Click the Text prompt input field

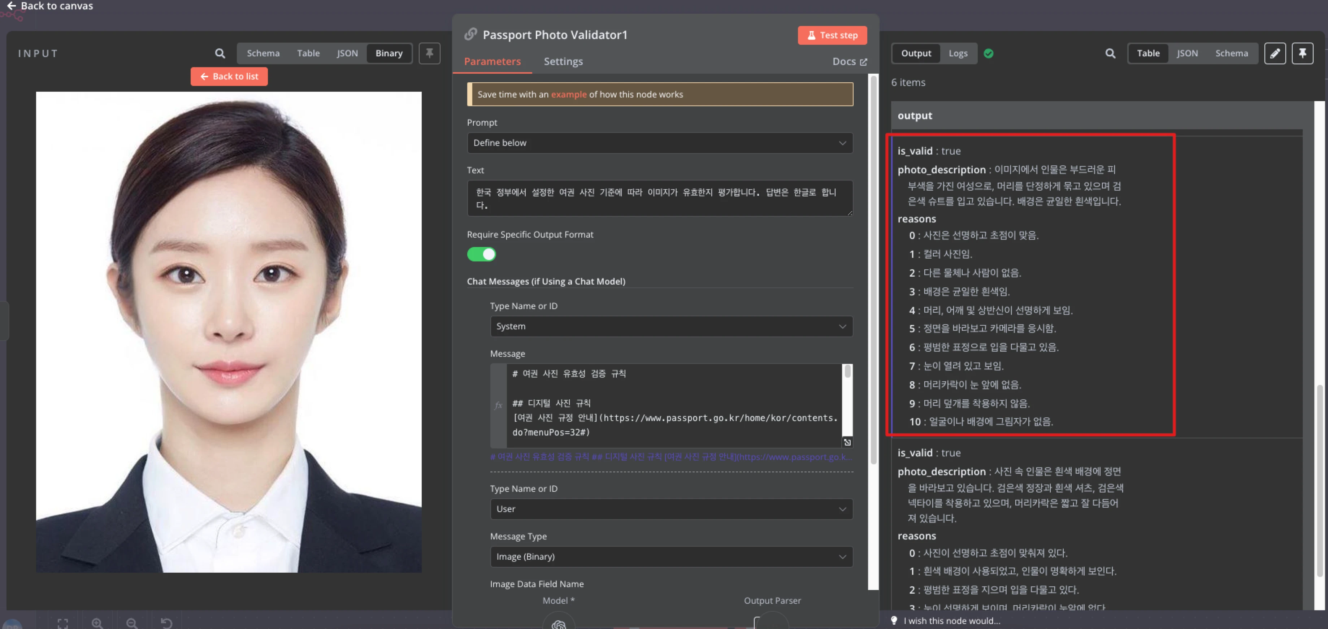pyautogui.click(x=660, y=198)
